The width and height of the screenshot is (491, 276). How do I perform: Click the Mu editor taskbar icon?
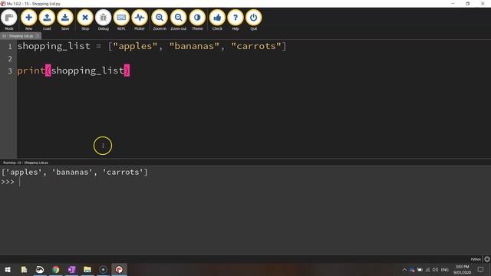point(119,269)
